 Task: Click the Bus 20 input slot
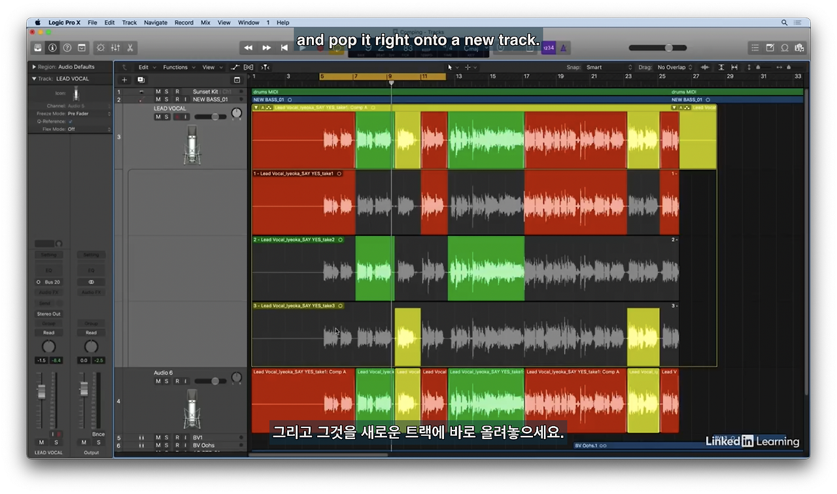pyautogui.click(x=48, y=282)
